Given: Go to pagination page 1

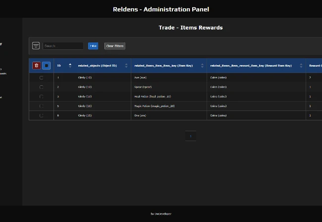Looking at the screenshot, I should (191, 136).
